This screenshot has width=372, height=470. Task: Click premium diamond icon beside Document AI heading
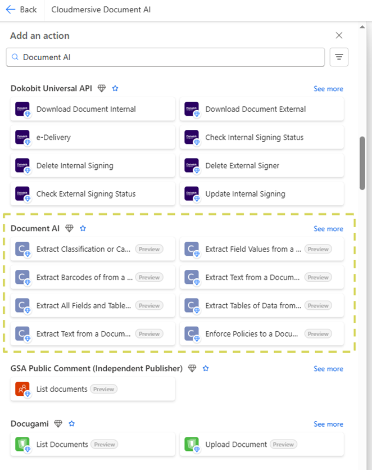tap(70, 228)
